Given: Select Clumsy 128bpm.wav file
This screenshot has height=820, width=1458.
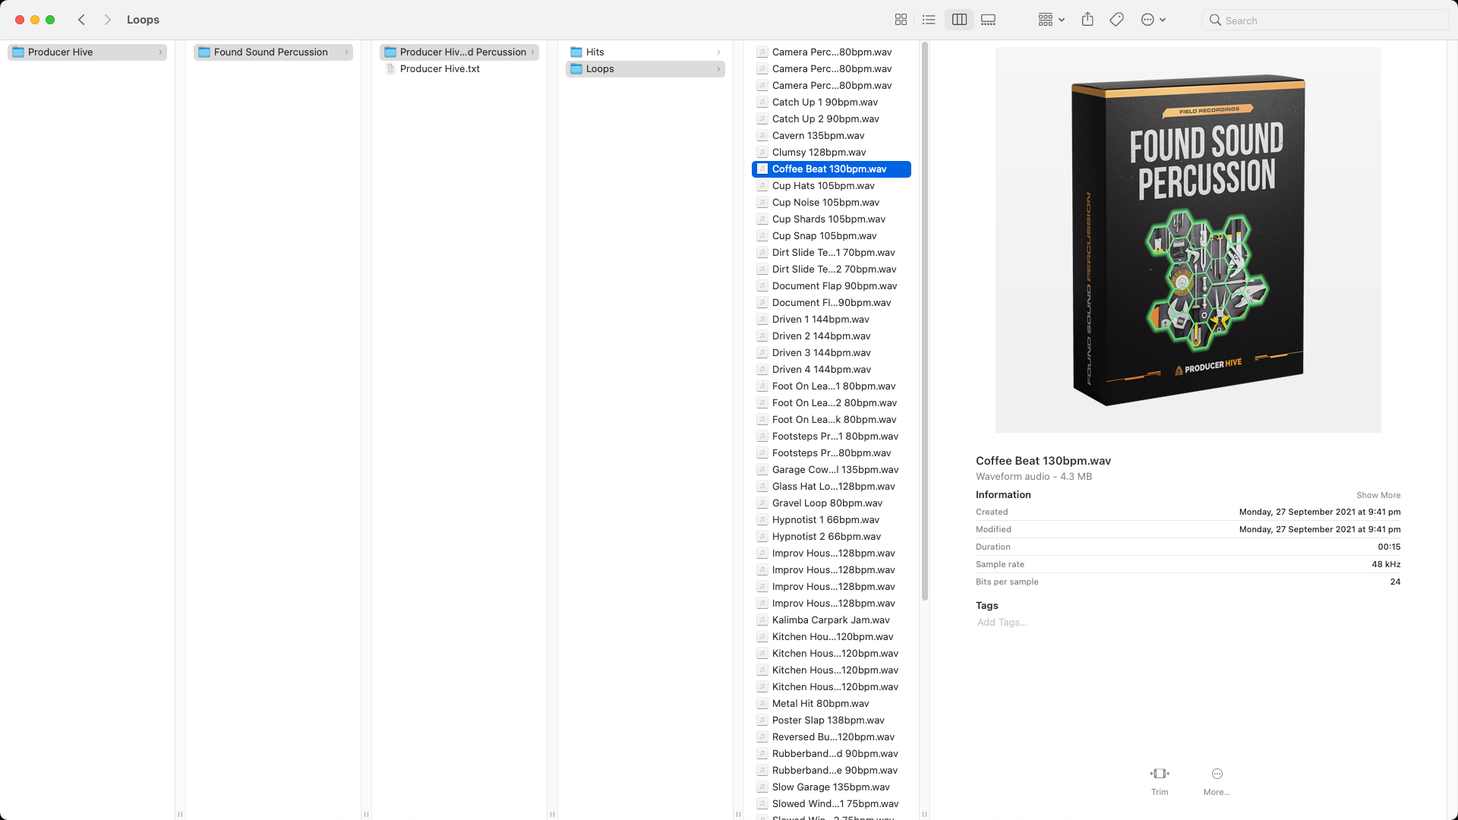Looking at the screenshot, I should tap(832, 152).
